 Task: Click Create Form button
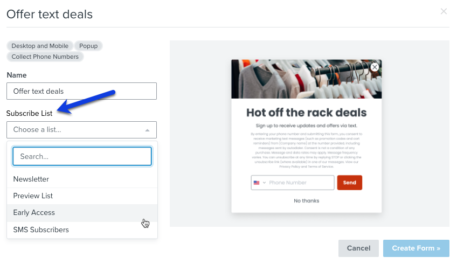(416, 248)
